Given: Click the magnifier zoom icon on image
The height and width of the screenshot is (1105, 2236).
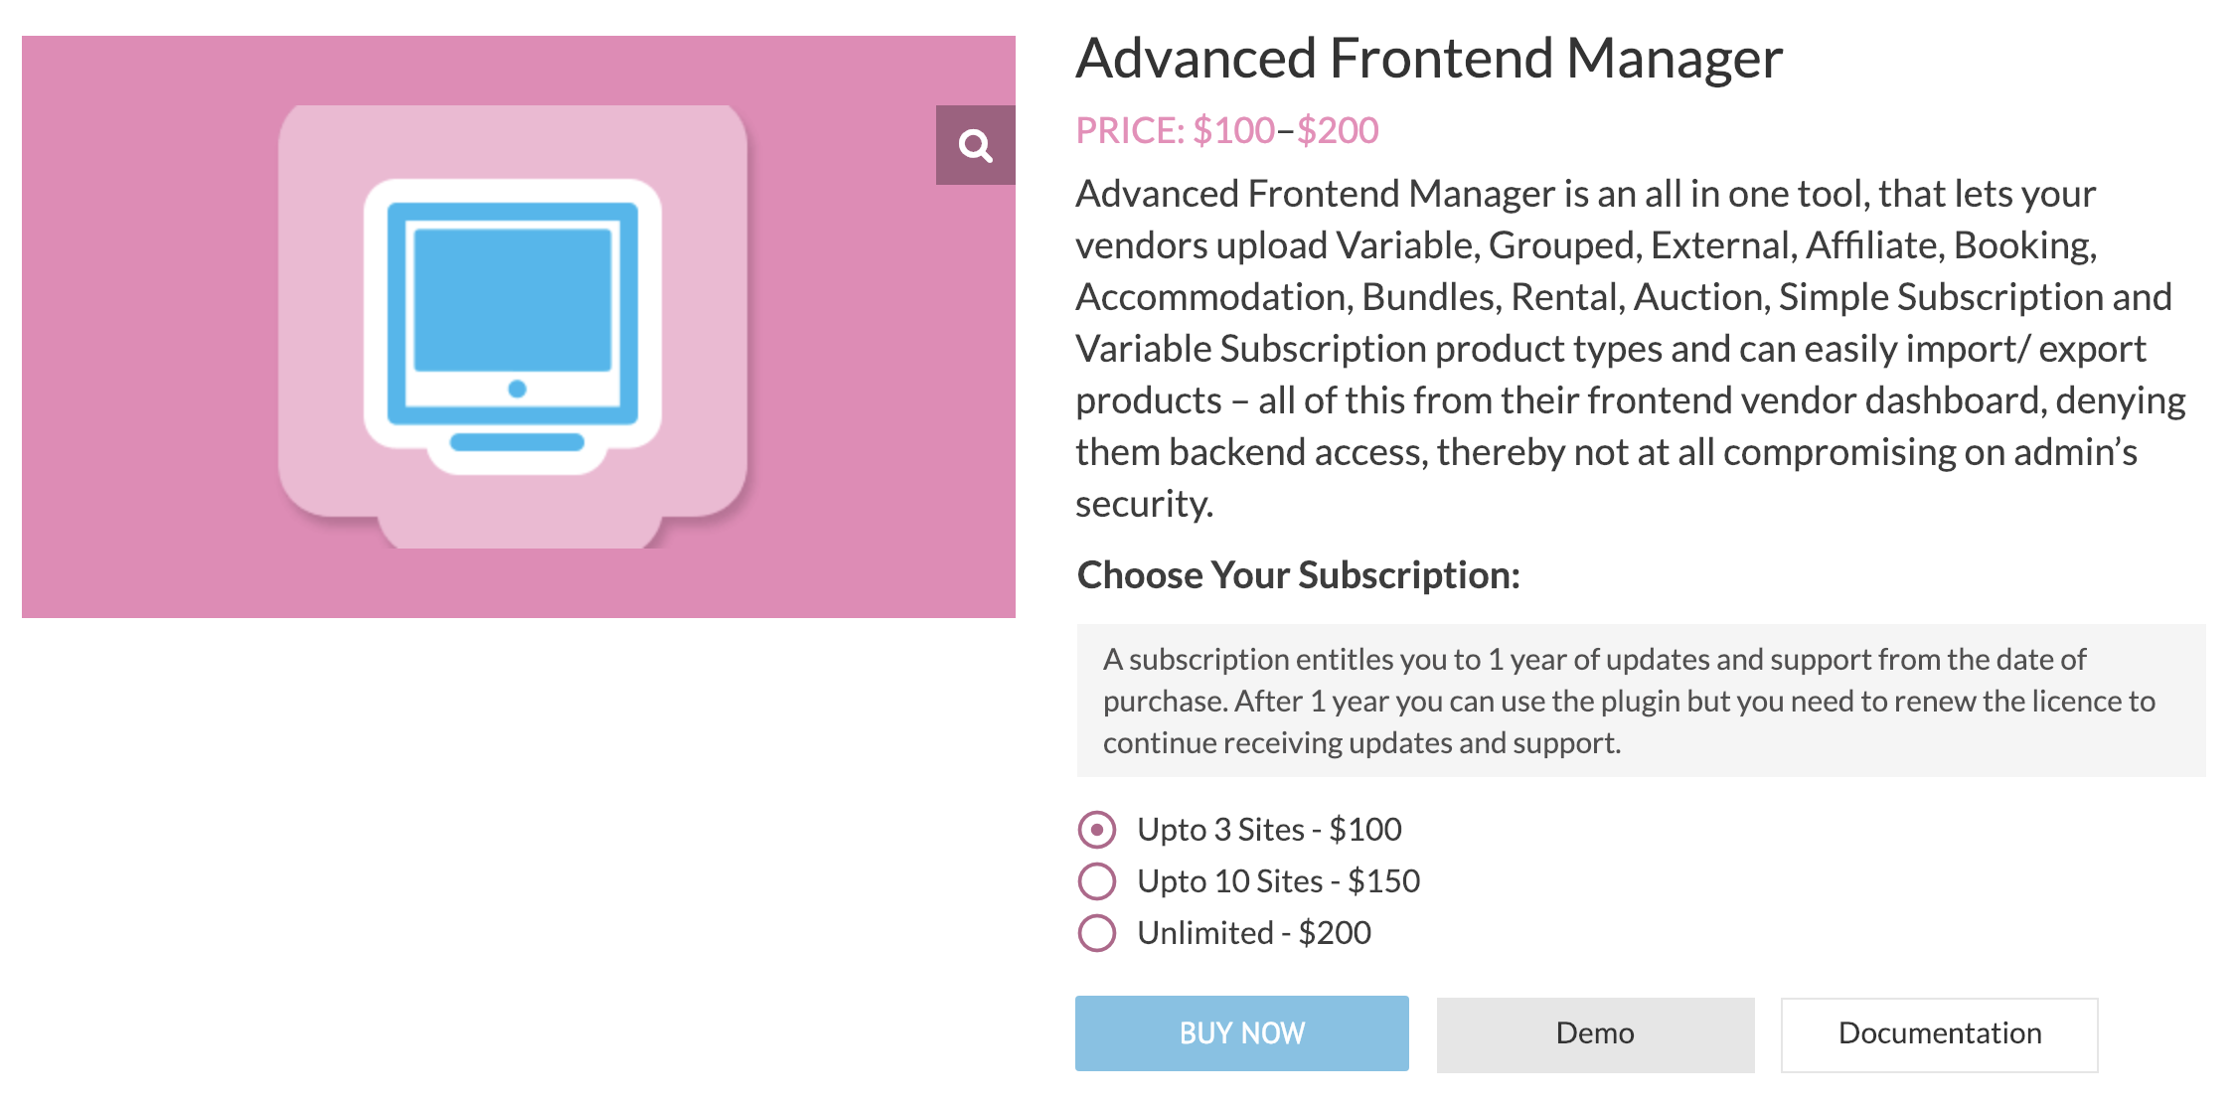Looking at the screenshot, I should (x=975, y=146).
